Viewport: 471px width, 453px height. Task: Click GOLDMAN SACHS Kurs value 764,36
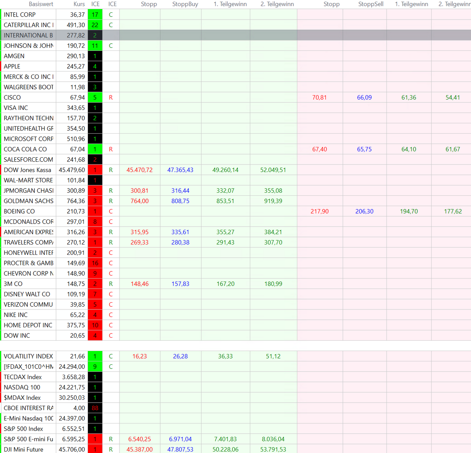point(76,201)
